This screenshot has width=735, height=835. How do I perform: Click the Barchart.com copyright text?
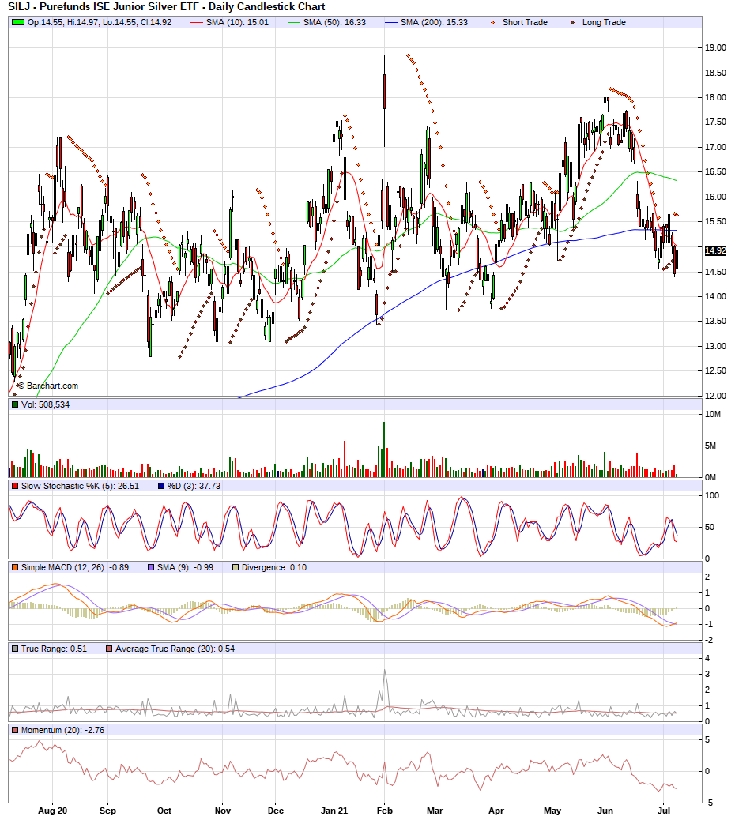pyautogui.click(x=48, y=386)
